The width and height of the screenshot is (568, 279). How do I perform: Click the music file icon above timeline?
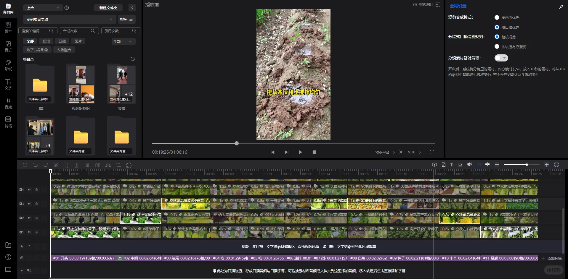pyautogui.click(x=443, y=165)
